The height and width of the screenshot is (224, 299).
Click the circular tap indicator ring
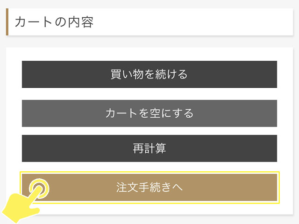coord(39,189)
